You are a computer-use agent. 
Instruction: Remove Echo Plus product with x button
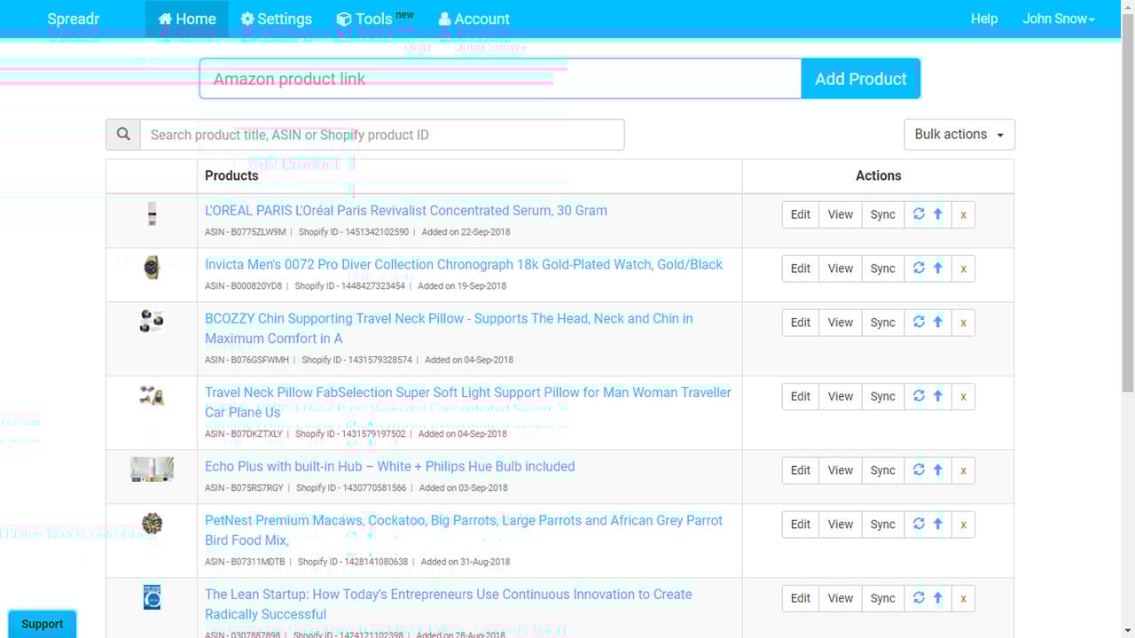tap(963, 471)
